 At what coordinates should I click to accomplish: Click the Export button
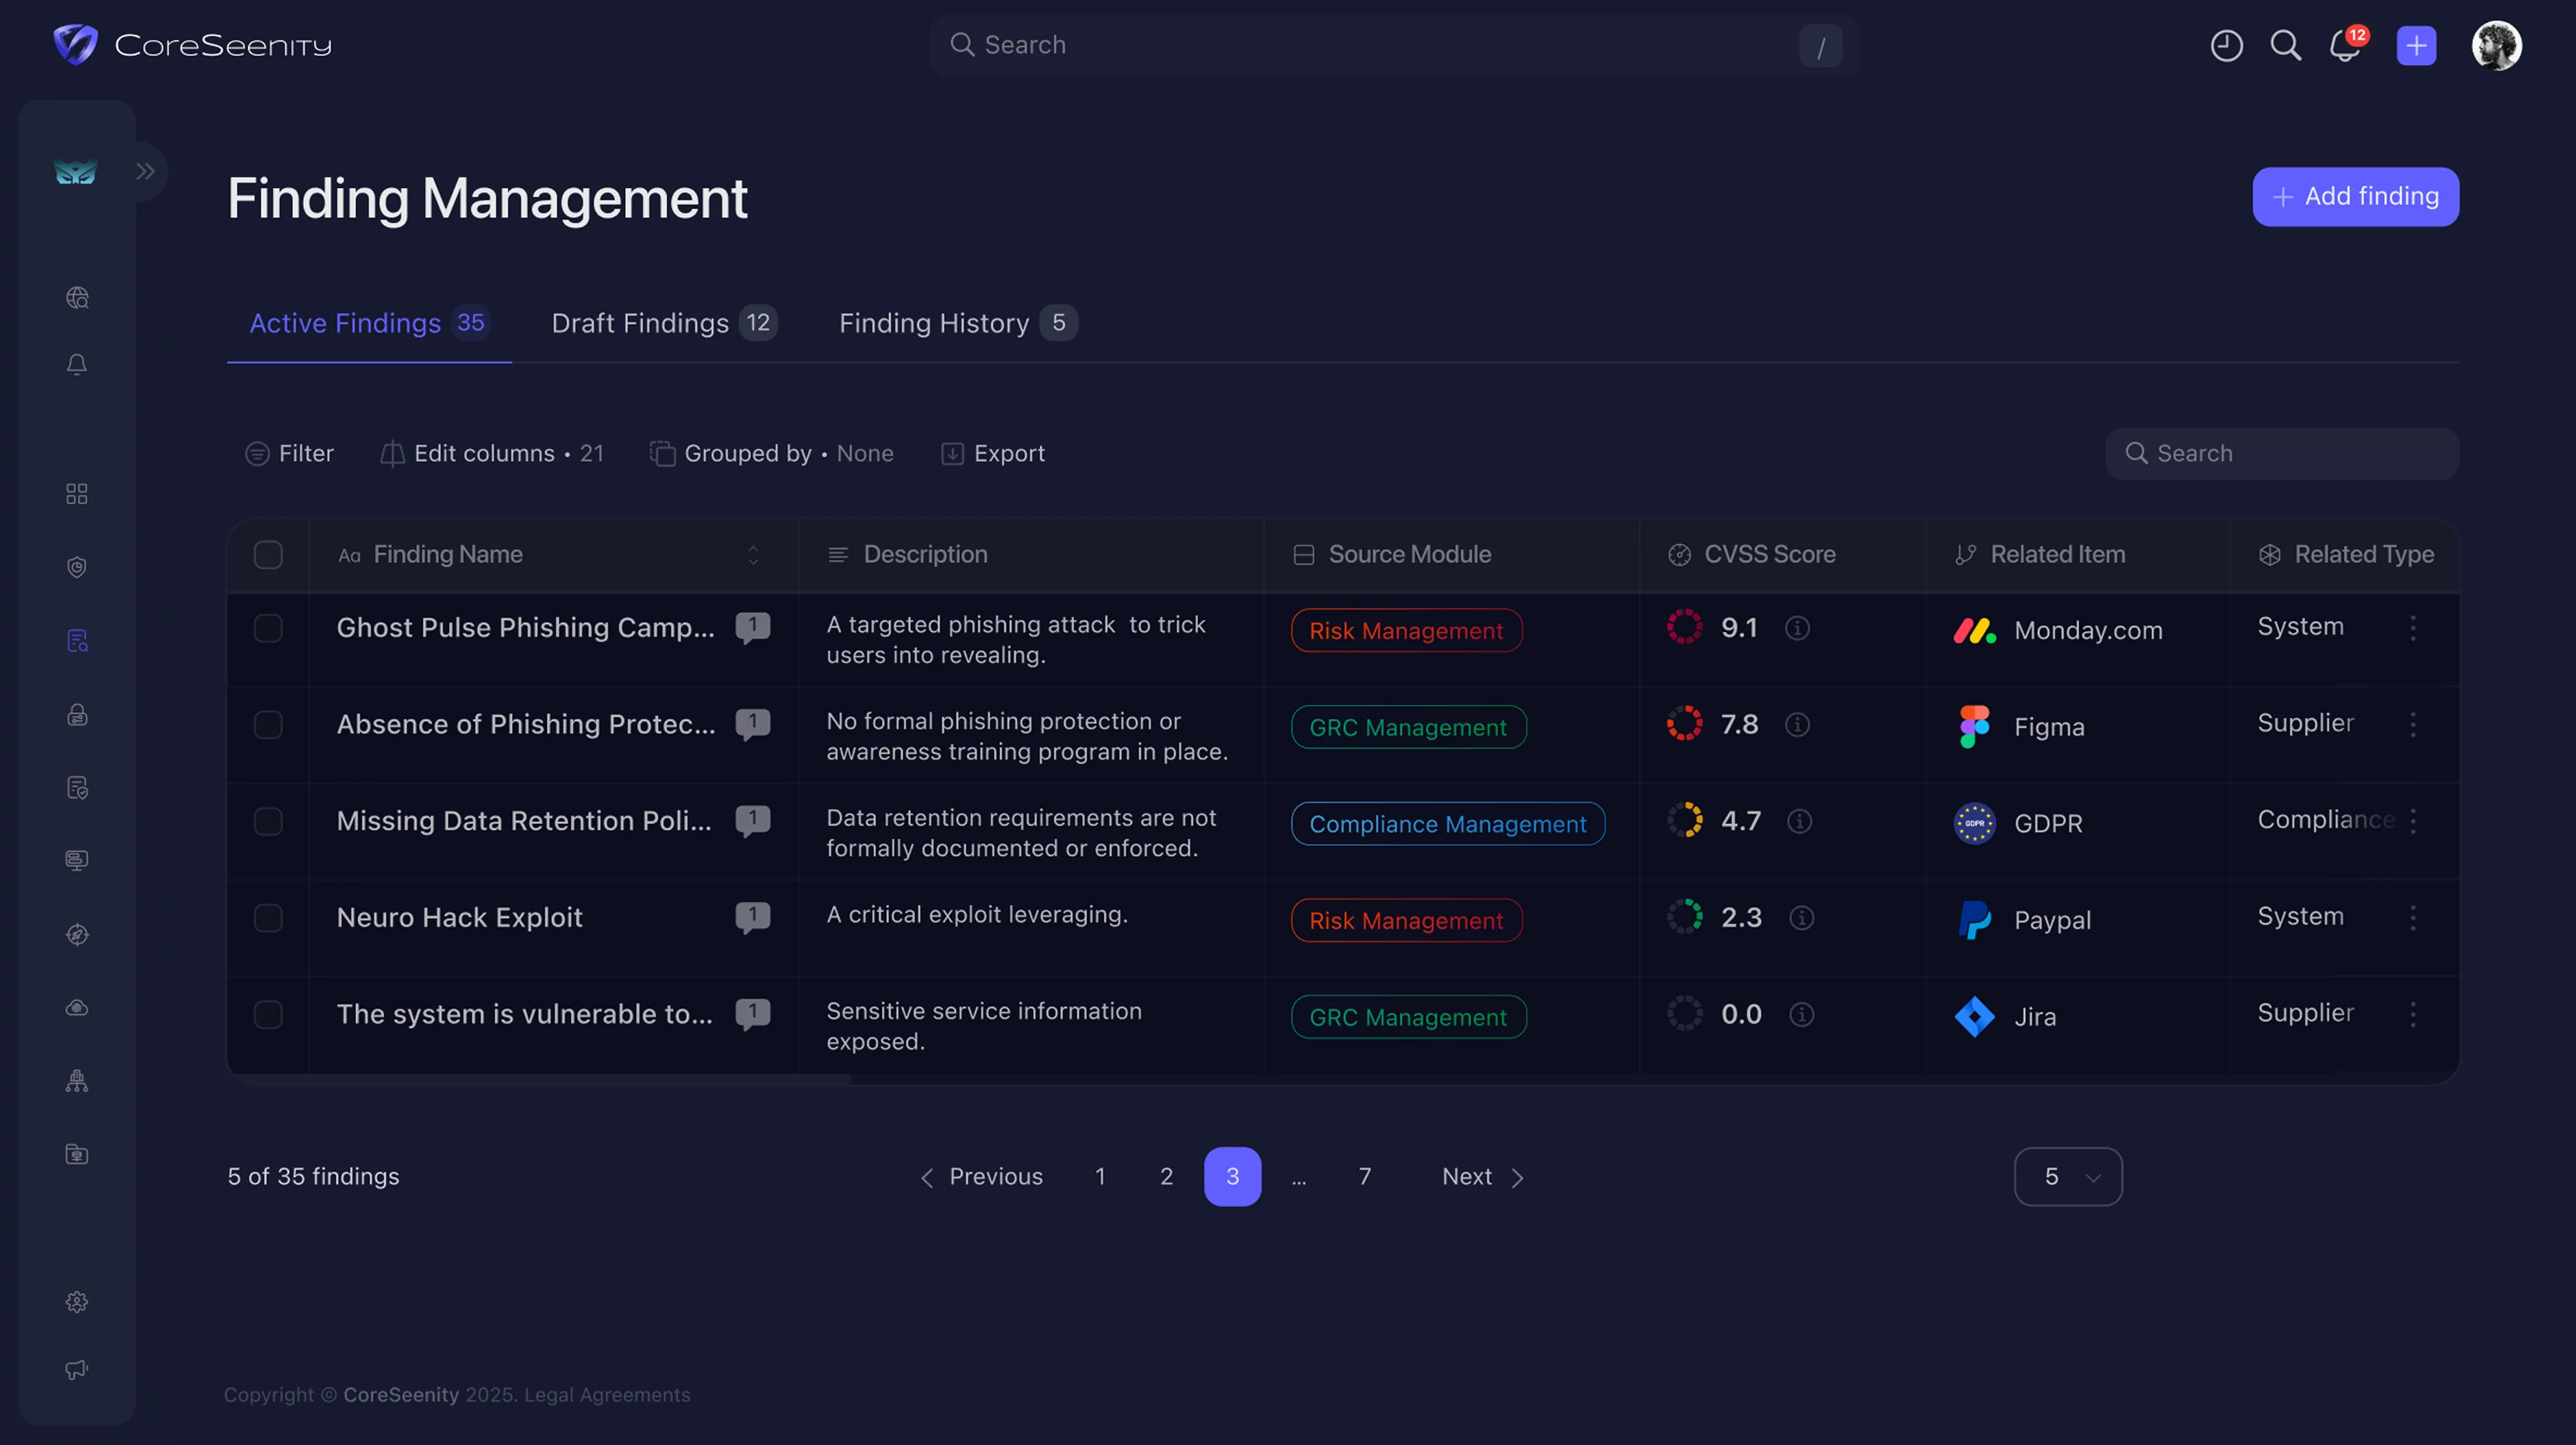coord(993,454)
